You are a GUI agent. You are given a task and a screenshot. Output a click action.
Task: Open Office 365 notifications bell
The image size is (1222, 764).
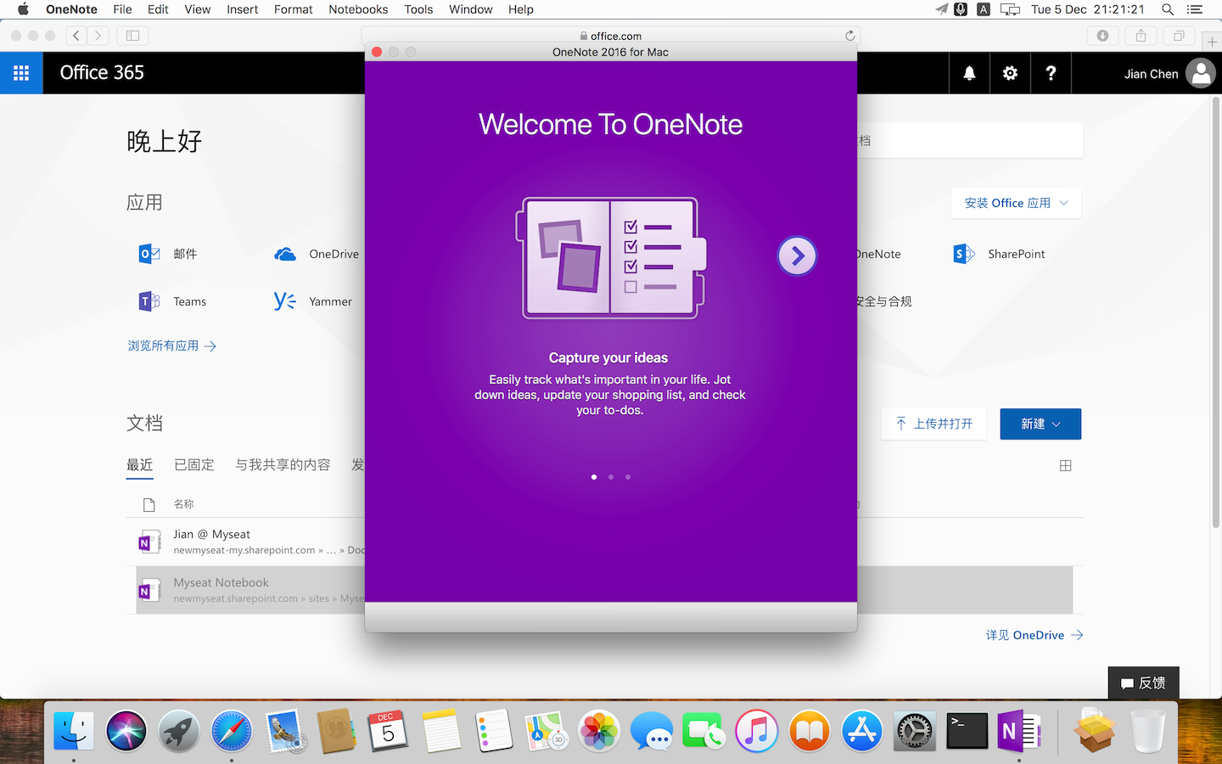969,73
